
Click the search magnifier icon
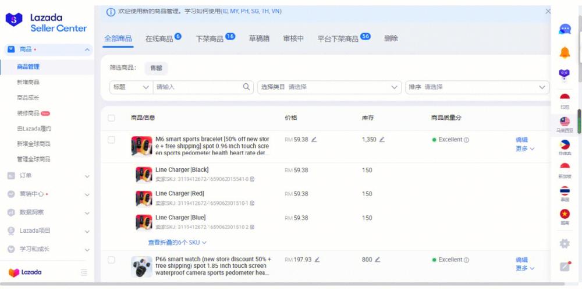(246, 87)
